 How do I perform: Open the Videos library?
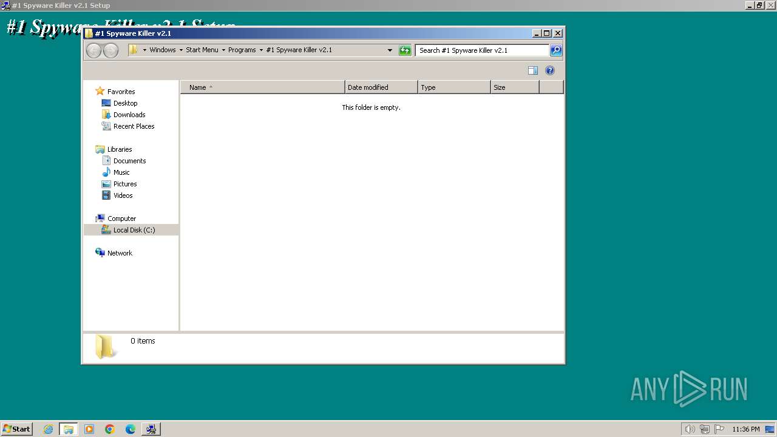pyautogui.click(x=123, y=195)
